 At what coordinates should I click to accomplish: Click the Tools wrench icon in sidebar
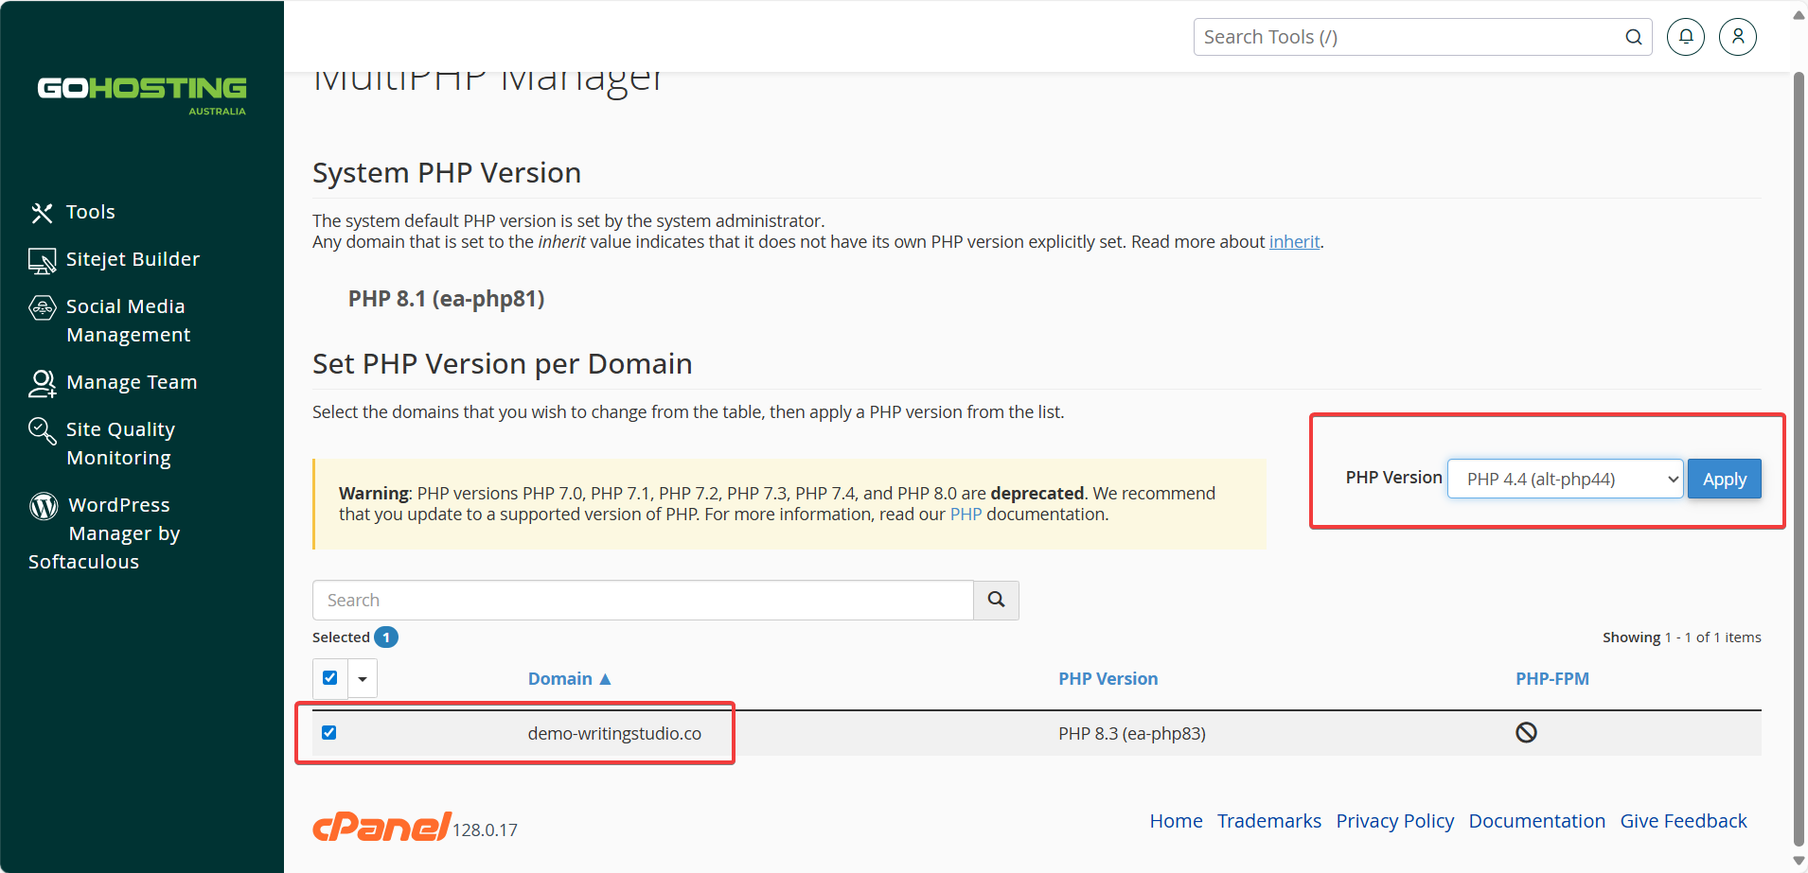tap(42, 213)
